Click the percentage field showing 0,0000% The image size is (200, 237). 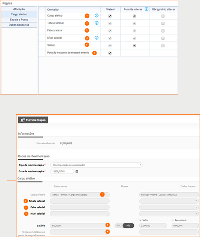185,225
